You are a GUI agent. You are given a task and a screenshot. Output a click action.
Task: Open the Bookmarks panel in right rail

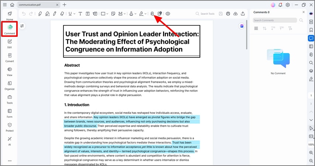[311, 30]
